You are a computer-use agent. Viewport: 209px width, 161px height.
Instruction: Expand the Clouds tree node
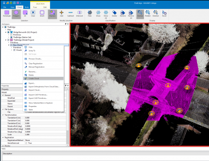(12, 50)
